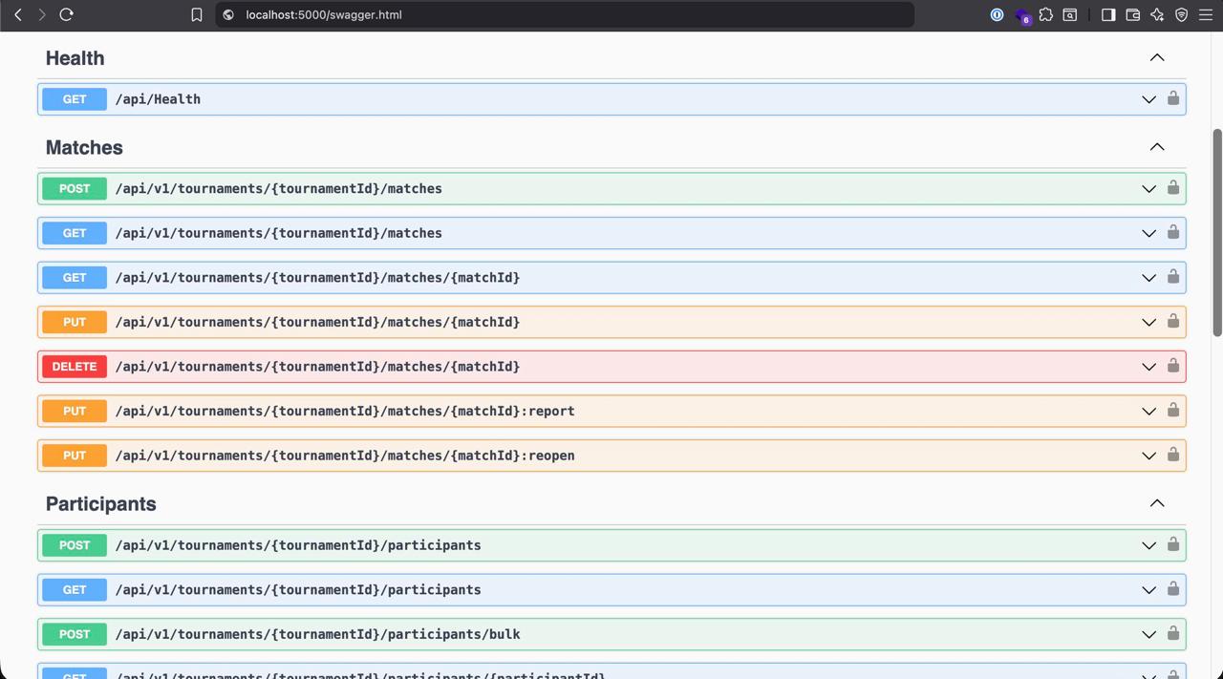This screenshot has height=679, width=1223.
Task: Expand POST tournaments matches endpoint arrow
Action: (1148, 189)
